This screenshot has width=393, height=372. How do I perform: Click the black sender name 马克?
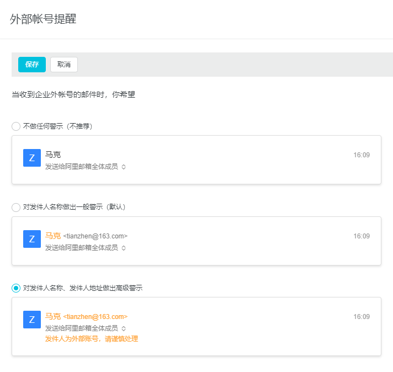(53, 155)
